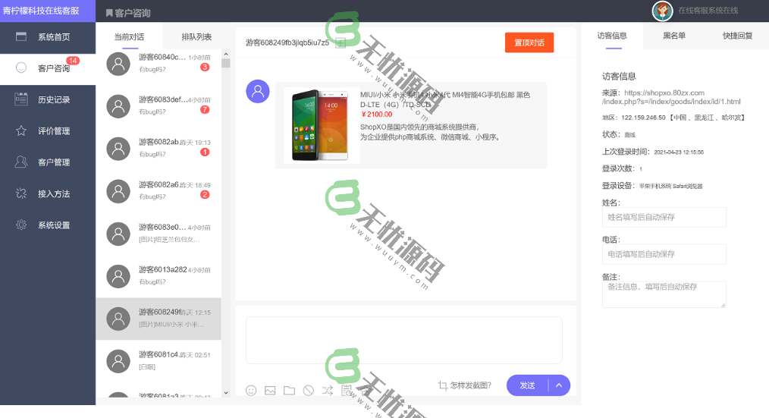Click the 历史记录 sidebar icon

point(21,99)
